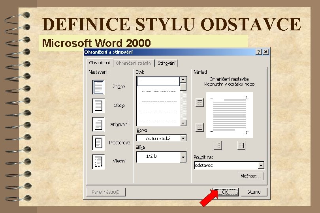
Task: Open the Možnosti options button
Action: coord(251,176)
